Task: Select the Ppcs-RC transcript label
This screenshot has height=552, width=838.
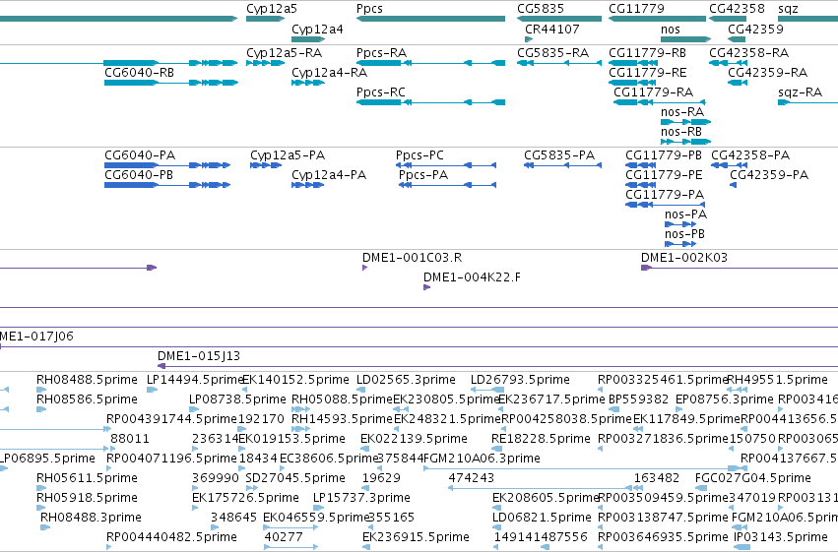Action: pos(381,92)
